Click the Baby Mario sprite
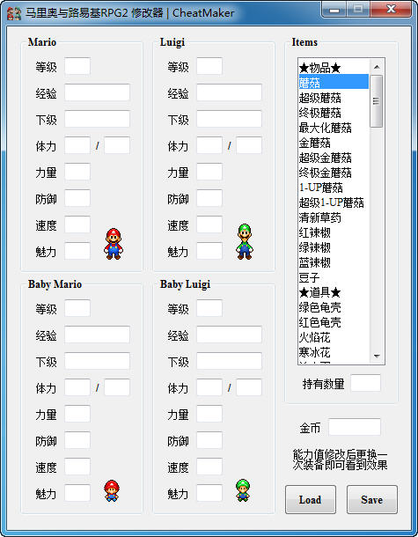 [x=112, y=490]
